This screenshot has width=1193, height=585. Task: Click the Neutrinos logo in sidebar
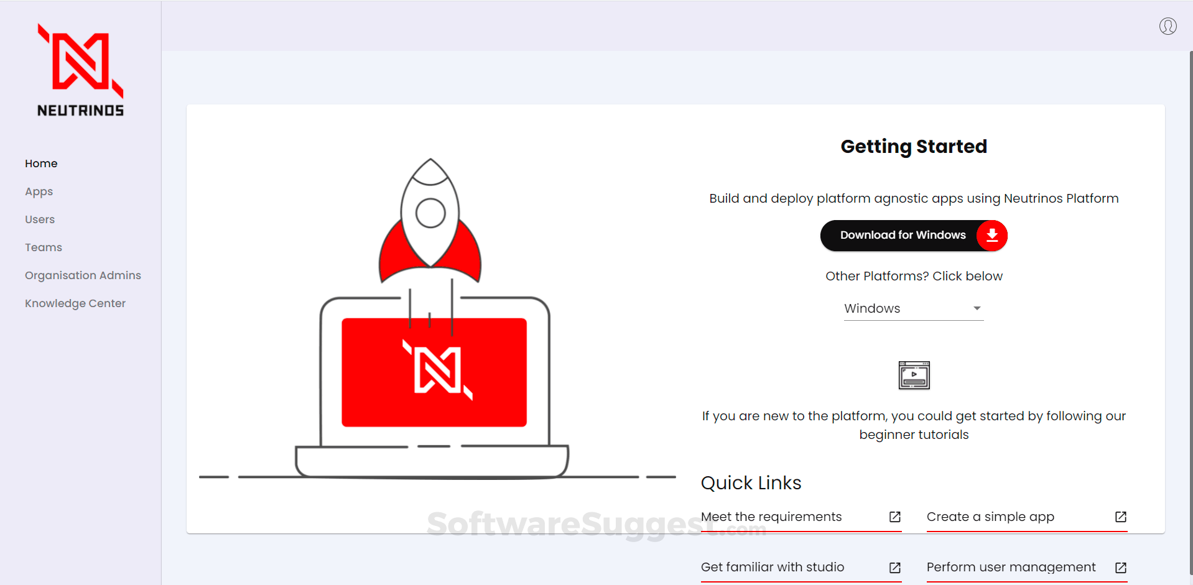81,70
